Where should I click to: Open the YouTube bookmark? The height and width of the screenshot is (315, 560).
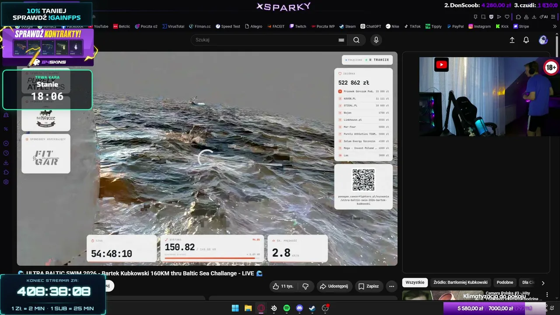pyautogui.click(x=98, y=26)
